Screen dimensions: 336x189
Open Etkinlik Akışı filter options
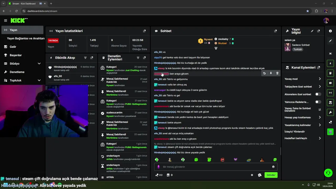coord(85,58)
